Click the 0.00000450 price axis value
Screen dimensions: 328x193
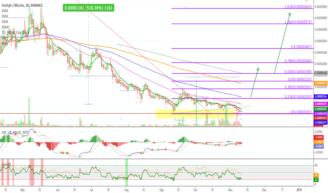pos(321,53)
